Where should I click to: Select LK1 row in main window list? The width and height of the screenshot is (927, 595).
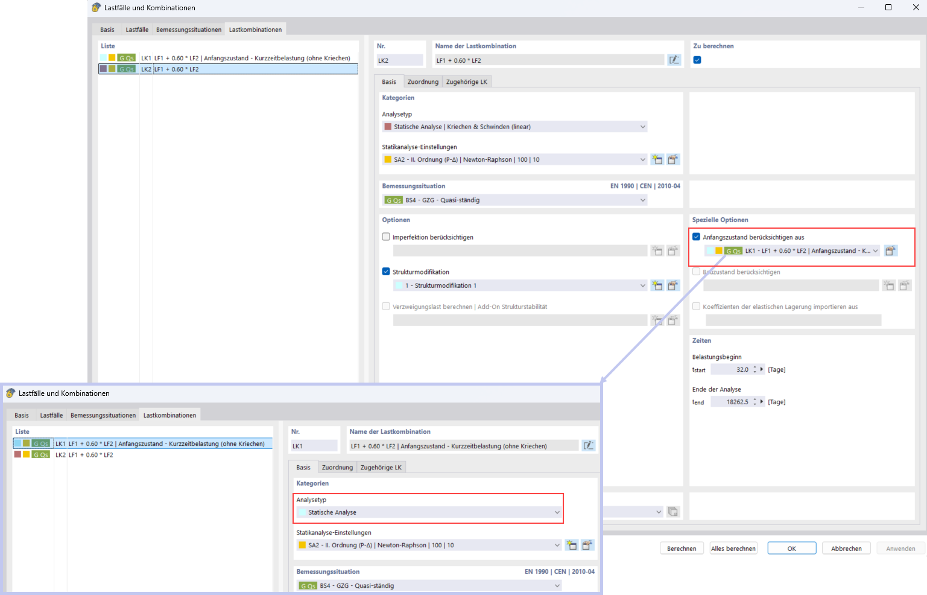(228, 58)
